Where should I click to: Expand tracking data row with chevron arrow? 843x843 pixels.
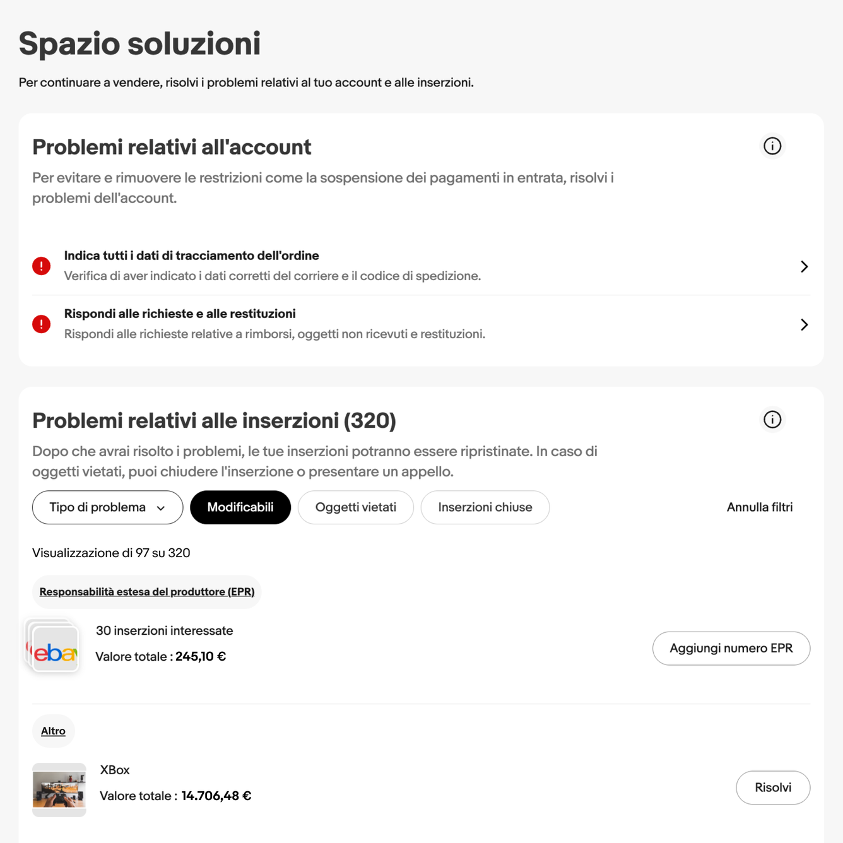pos(804,266)
